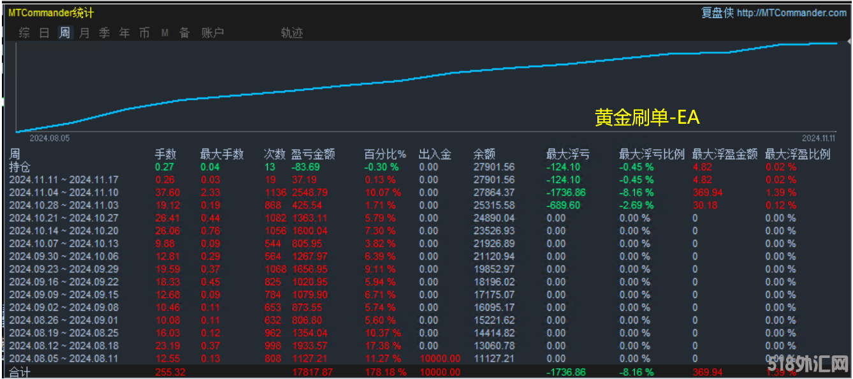Select the 日 daily statistics tab

click(x=44, y=33)
